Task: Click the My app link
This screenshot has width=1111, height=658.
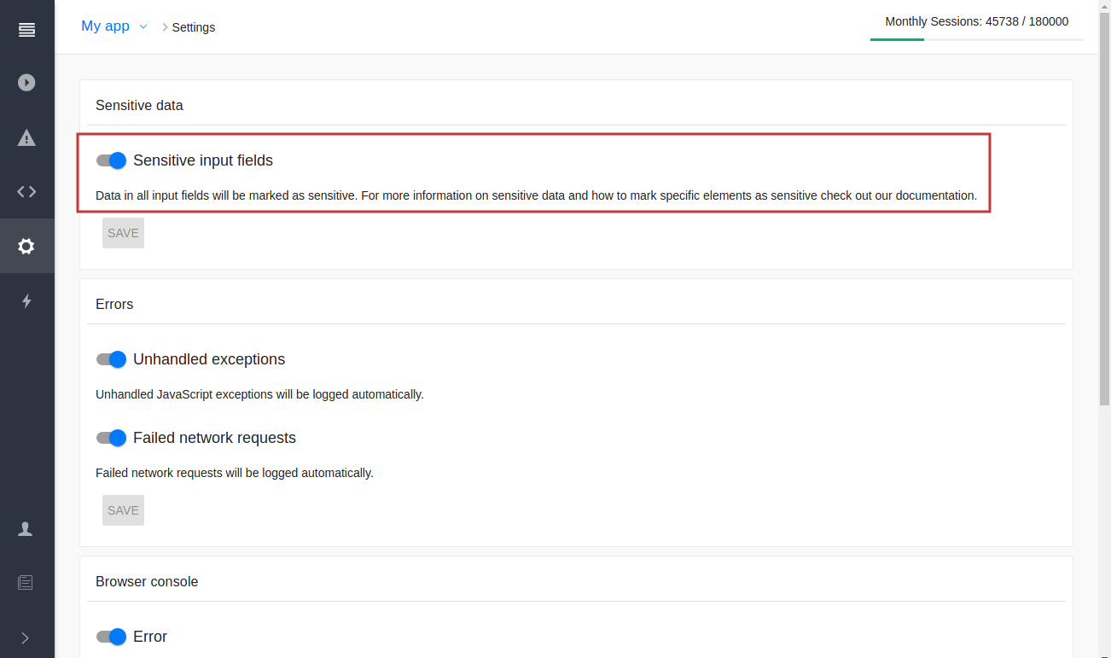Action: click(x=105, y=26)
